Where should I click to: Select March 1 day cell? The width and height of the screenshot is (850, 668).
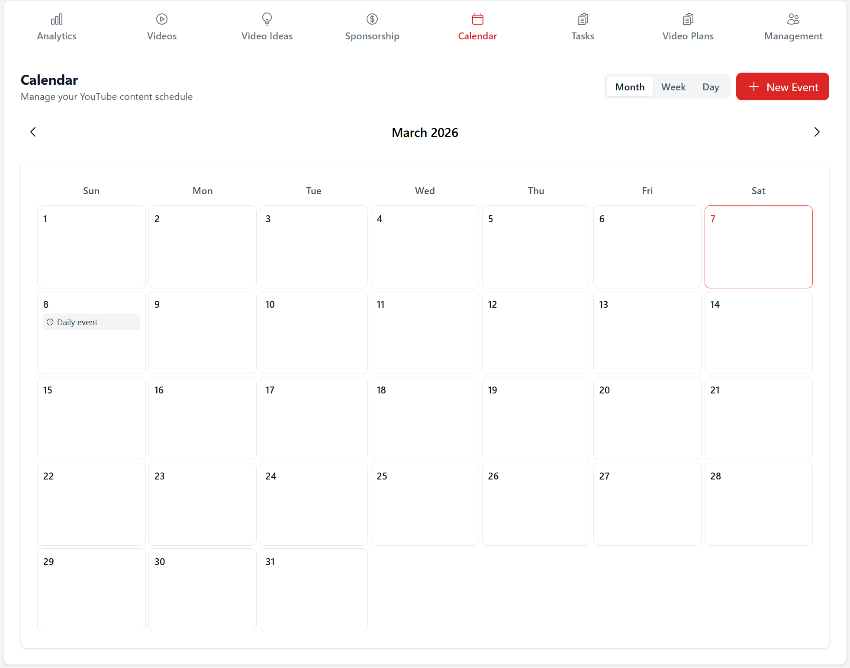[x=91, y=247]
